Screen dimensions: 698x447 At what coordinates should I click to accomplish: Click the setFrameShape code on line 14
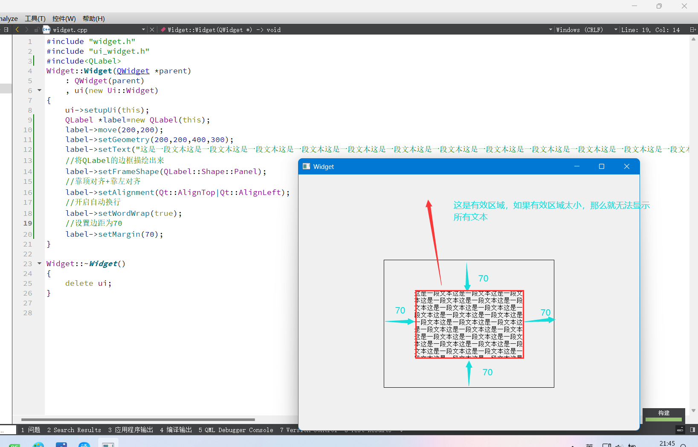(166, 171)
